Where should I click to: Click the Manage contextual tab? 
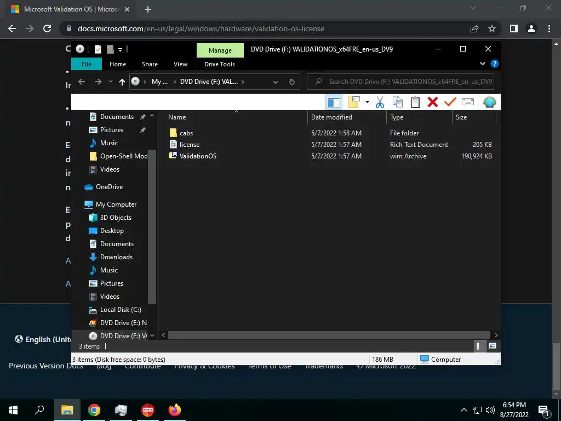pyautogui.click(x=220, y=50)
